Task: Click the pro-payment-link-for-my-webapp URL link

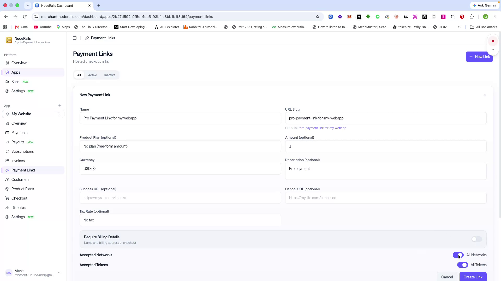Action: pos(323,128)
